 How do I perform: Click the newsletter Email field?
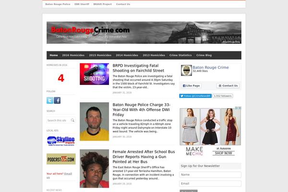(210, 183)
